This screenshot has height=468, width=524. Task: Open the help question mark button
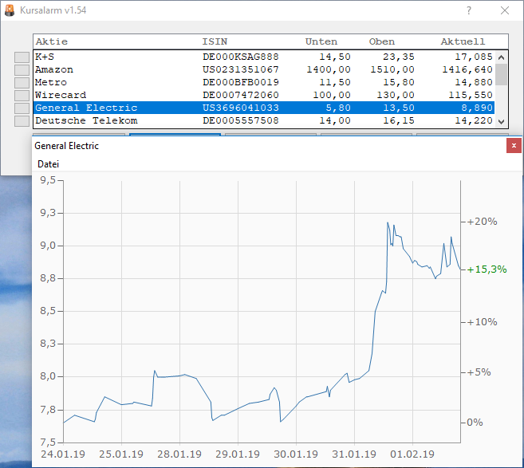click(x=469, y=10)
